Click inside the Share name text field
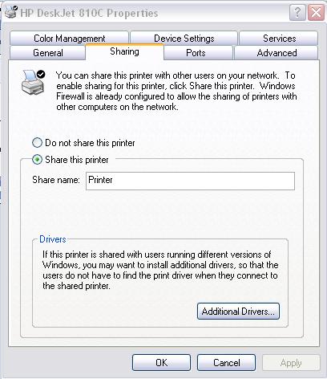This screenshot has height=379, width=327. 190,181
